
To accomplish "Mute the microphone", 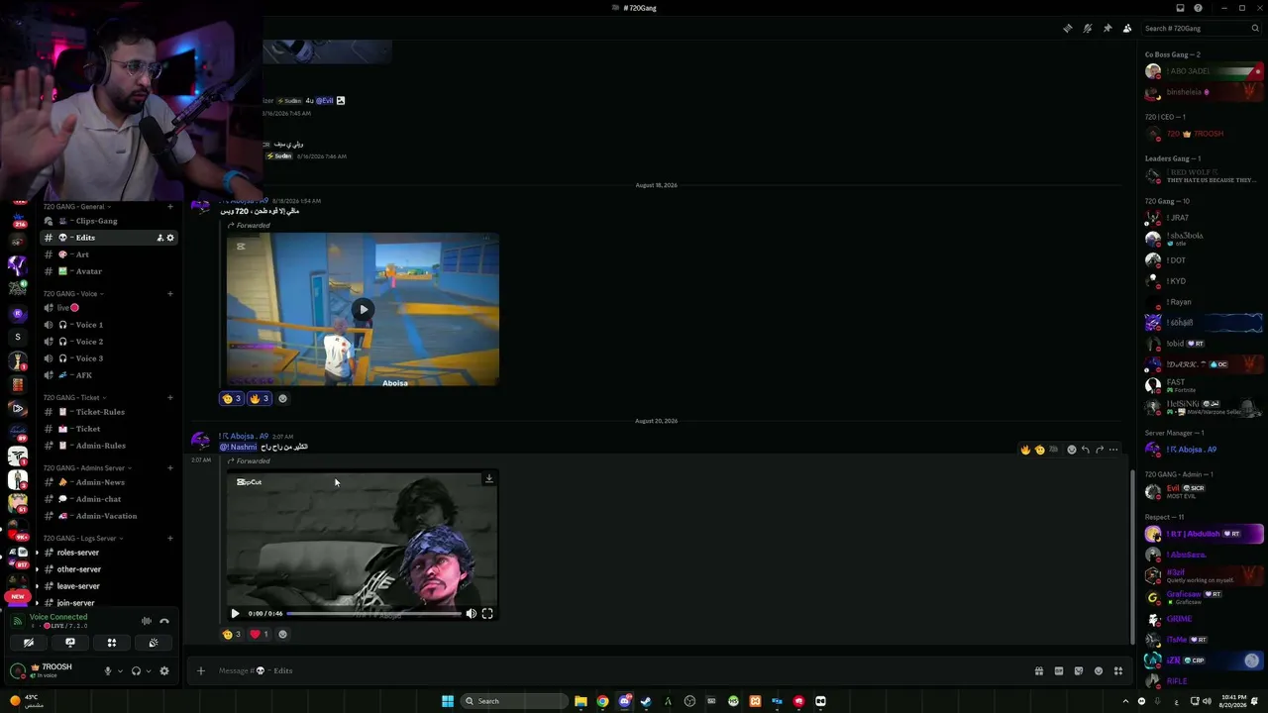I will coord(108,670).
